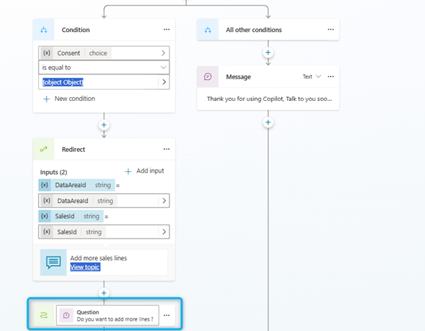Click the Message node chat icon
The height and width of the screenshot is (331, 425).
click(208, 76)
